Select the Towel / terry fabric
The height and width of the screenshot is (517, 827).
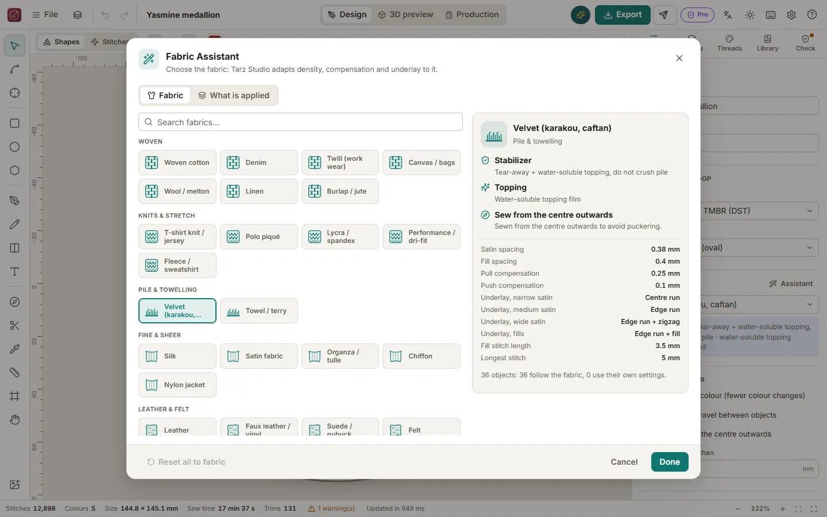tap(259, 311)
